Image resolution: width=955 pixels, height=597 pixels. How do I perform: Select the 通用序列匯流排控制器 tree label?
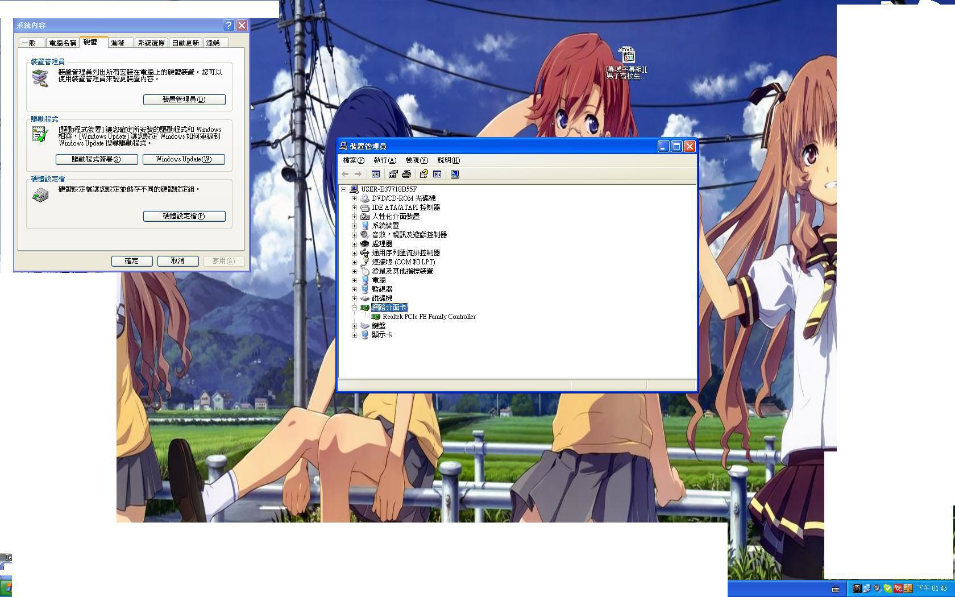coord(406,253)
